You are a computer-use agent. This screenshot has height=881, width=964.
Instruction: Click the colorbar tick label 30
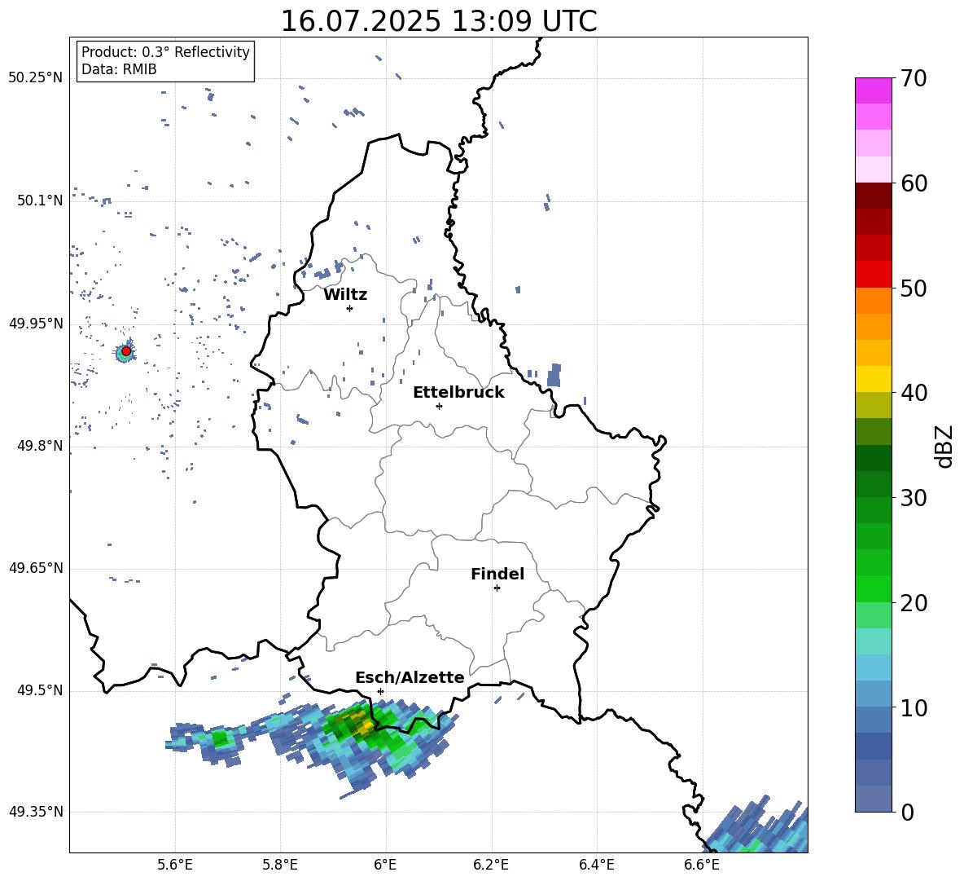coord(914,498)
